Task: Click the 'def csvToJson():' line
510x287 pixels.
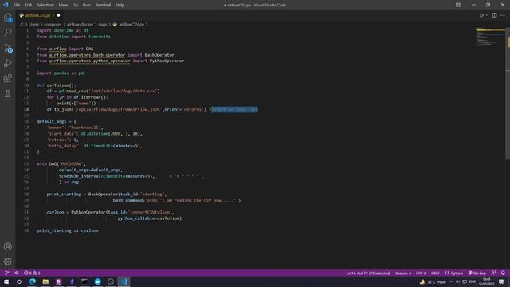Action: [57, 85]
